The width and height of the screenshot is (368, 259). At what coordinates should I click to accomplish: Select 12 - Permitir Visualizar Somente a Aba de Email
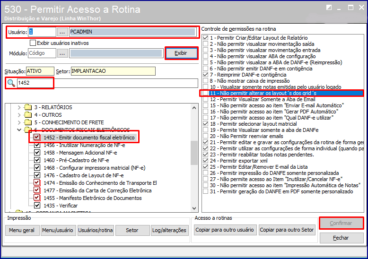click(263, 99)
